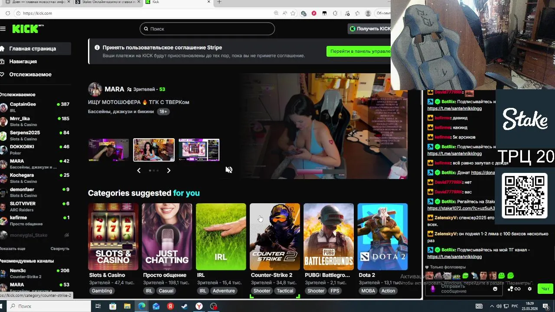Open the Just Chatting category card

point(167,237)
